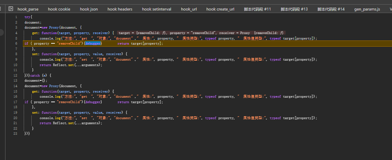
Task: Select the hook json tab
Action: (x=89, y=9)
